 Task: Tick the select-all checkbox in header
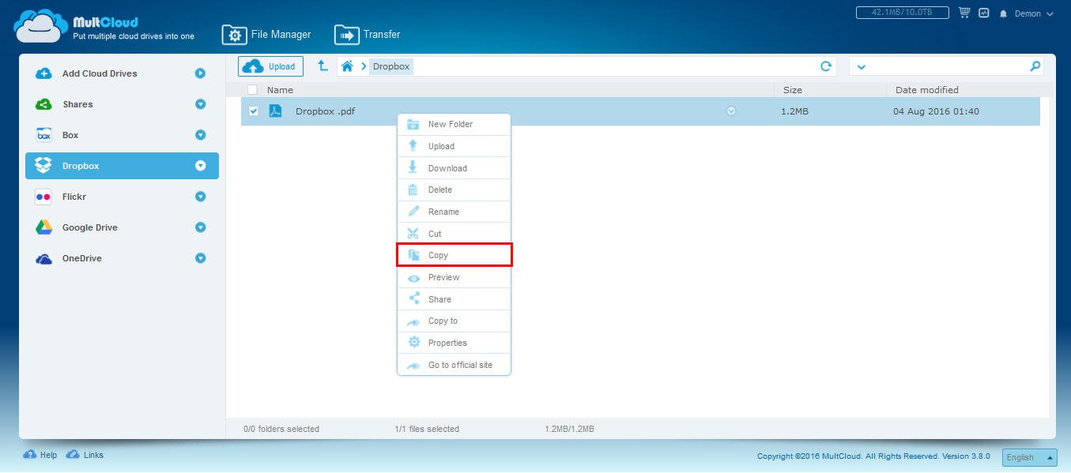pos(253,90)
